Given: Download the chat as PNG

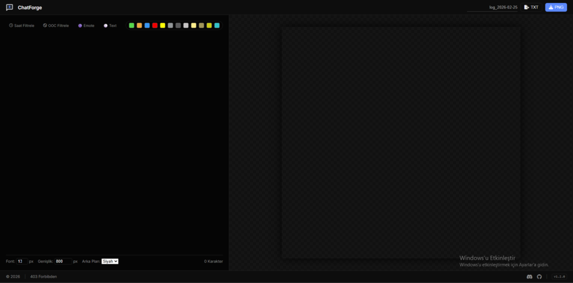Looking at the screenshot, I should tap(556, 7).
